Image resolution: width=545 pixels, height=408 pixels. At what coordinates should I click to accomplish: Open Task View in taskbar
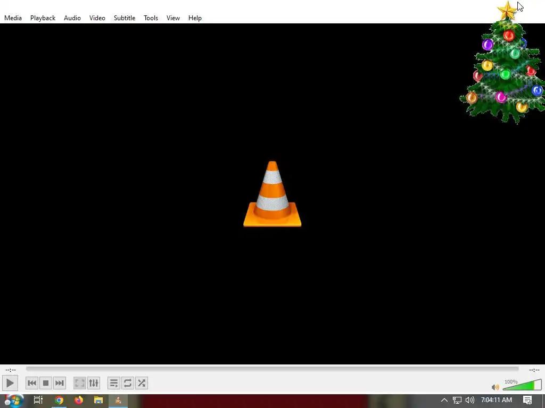[38, 400]
